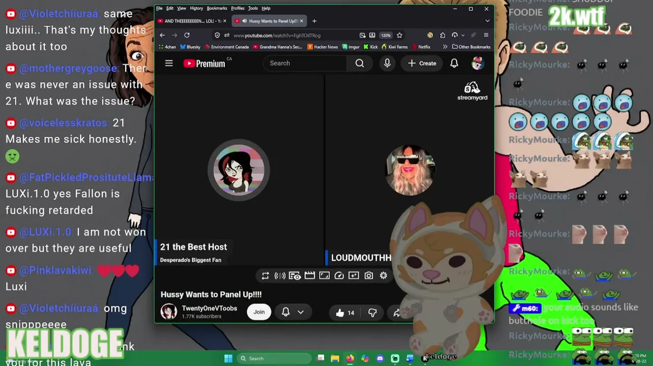Expand the toolbar extension dropdown arrow
This screenshot has width=653, height=366.
point(463,35)
